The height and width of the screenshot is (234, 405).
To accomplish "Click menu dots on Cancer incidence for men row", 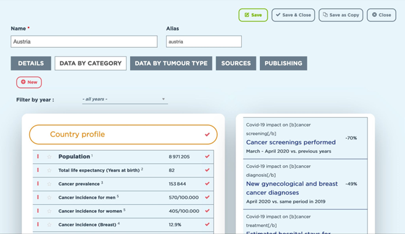I will [x=38, y=197].
